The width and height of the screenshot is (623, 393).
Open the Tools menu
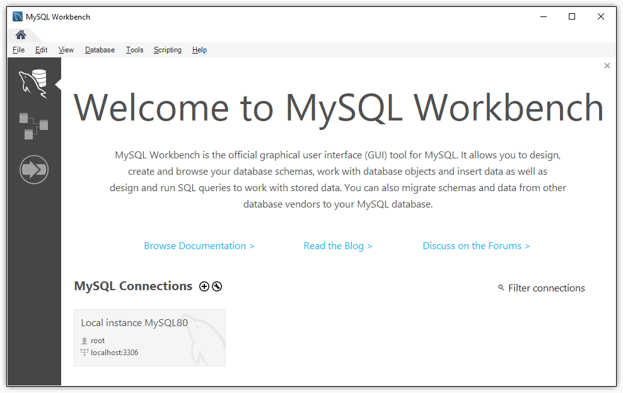[x=134, y=50]
